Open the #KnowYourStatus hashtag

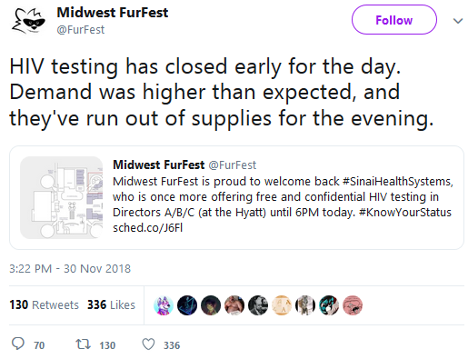pyautogui.click(x=405, y=213)
